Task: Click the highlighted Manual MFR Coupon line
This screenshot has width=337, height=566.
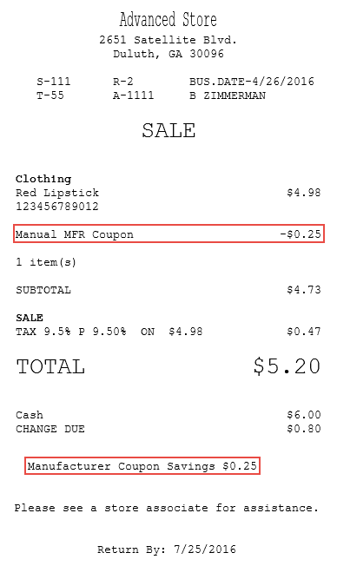Action: [169, 234]
